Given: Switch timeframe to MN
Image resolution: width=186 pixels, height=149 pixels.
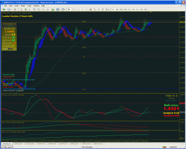Looking at the screenshot, I should coord(146,10).
